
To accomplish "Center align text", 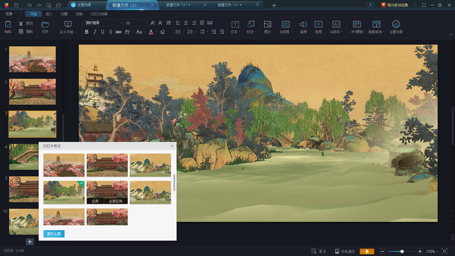I will pos(186,23).
